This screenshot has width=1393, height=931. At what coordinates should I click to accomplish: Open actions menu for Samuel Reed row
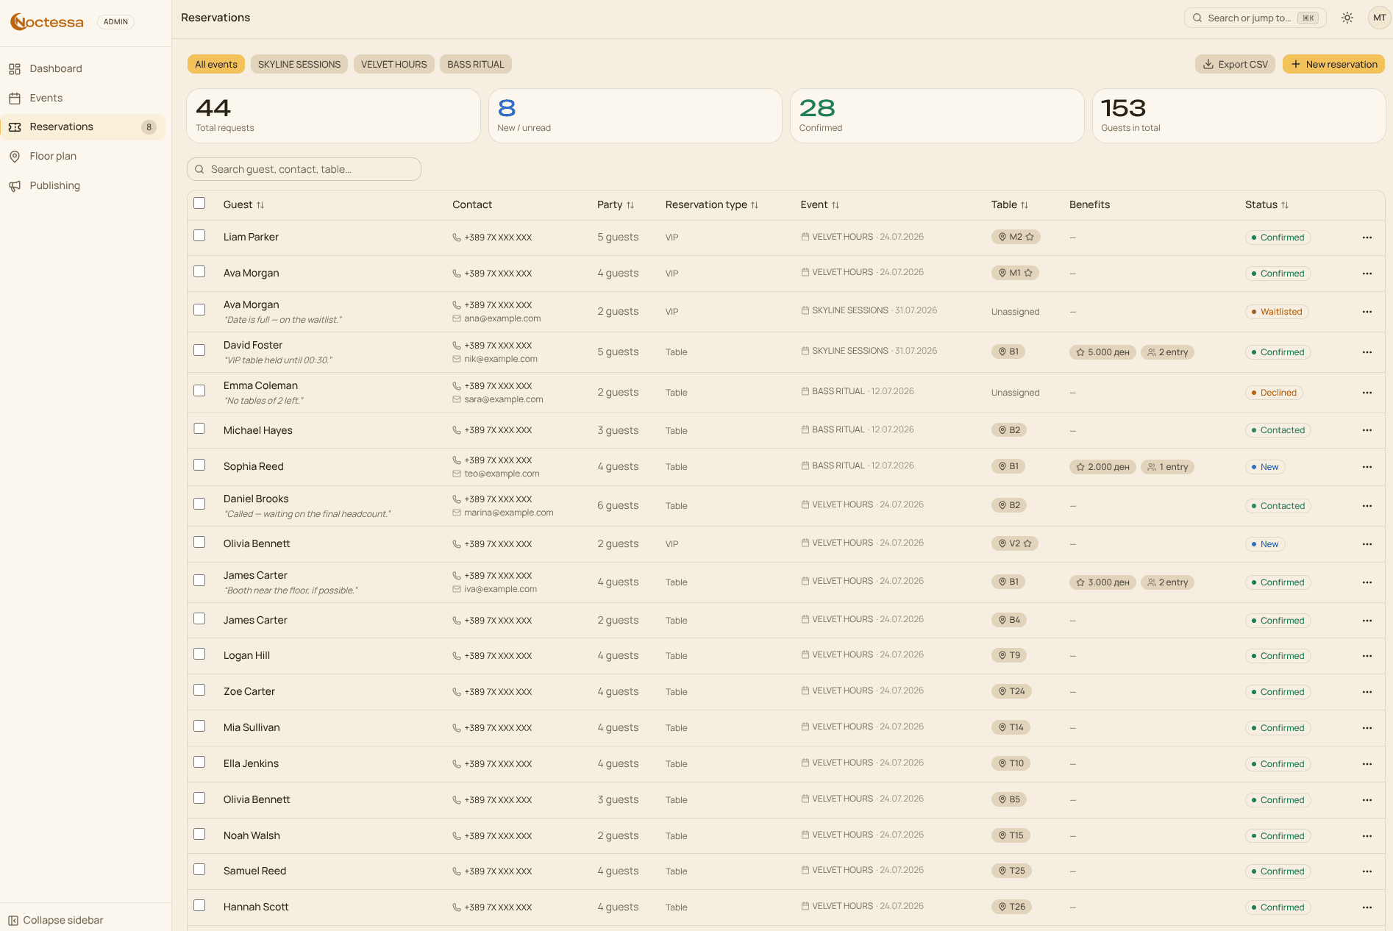[1367, 871]
